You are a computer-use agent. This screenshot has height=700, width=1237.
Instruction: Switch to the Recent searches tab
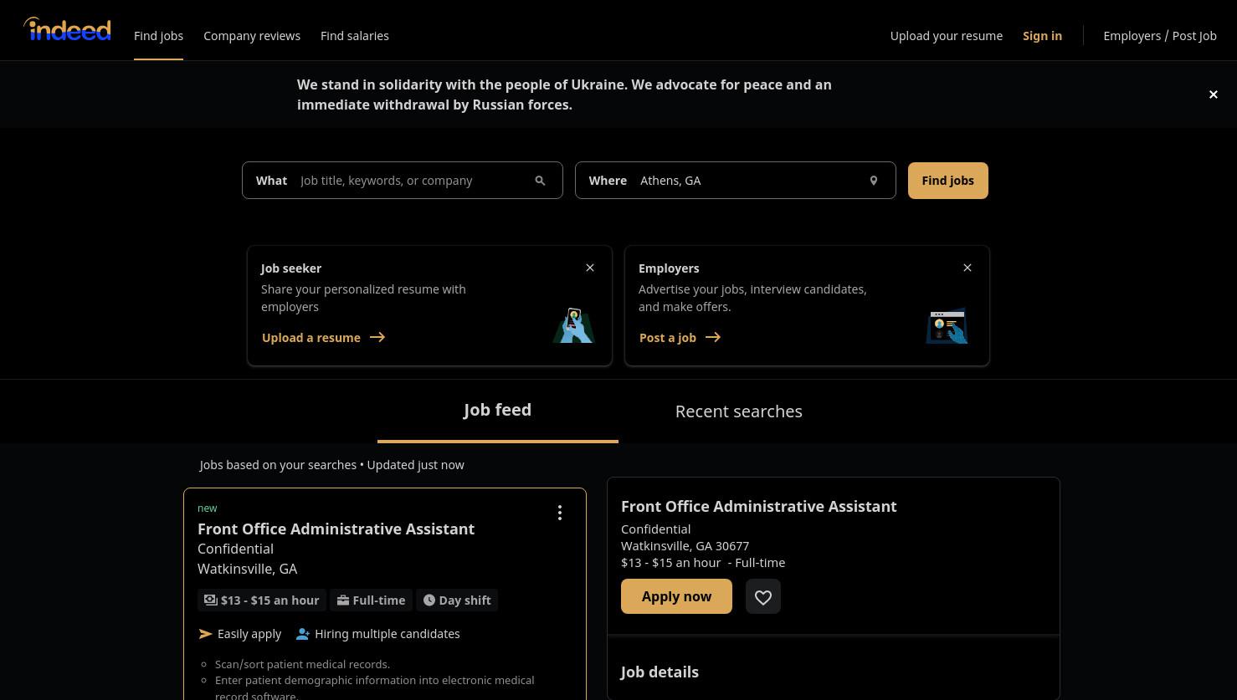pyautogui.click(x=739, y=411)
